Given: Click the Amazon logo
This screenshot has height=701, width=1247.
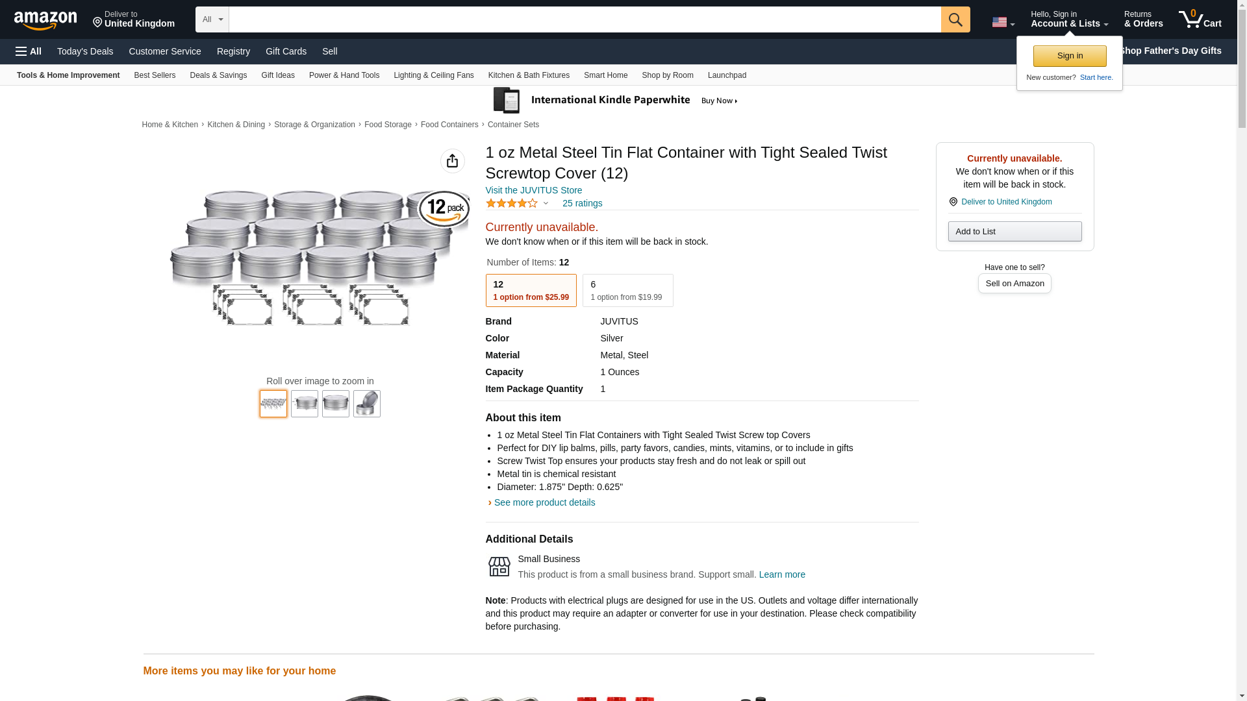Looking at the screenshot, I should pos(45,20).
